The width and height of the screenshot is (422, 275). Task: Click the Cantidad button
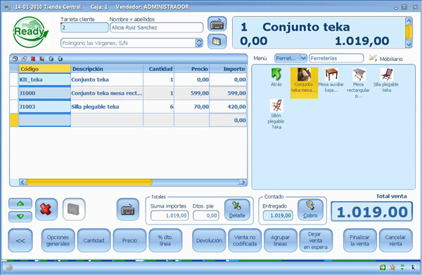point(94,241)
